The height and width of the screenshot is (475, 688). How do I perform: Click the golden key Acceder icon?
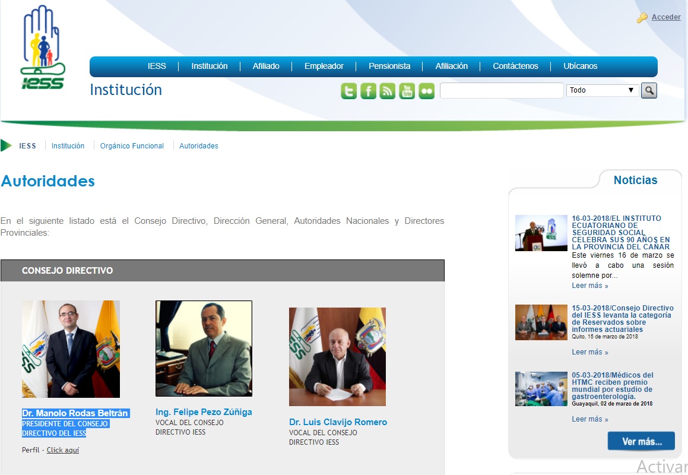pyautogui.click(x=642, y=18)
